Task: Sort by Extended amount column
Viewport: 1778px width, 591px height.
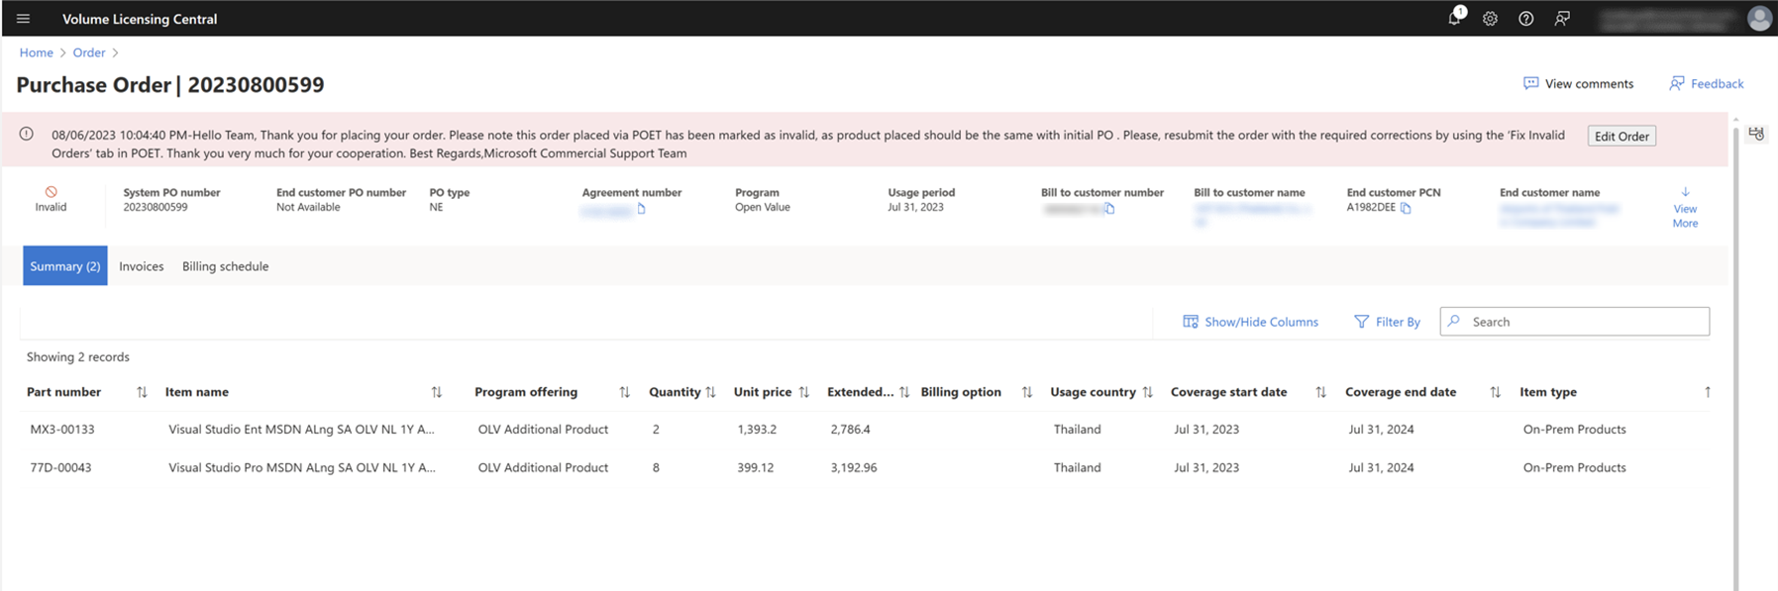Action: click(x=904, y=393)
